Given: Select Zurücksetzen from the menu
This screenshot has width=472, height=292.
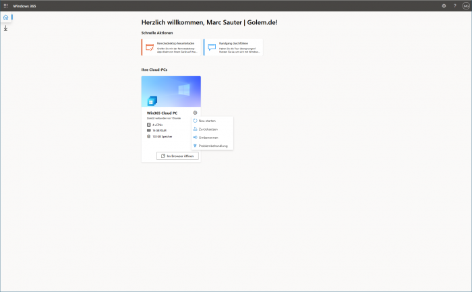Looking at the screenshot, I should tap(212, 129).
